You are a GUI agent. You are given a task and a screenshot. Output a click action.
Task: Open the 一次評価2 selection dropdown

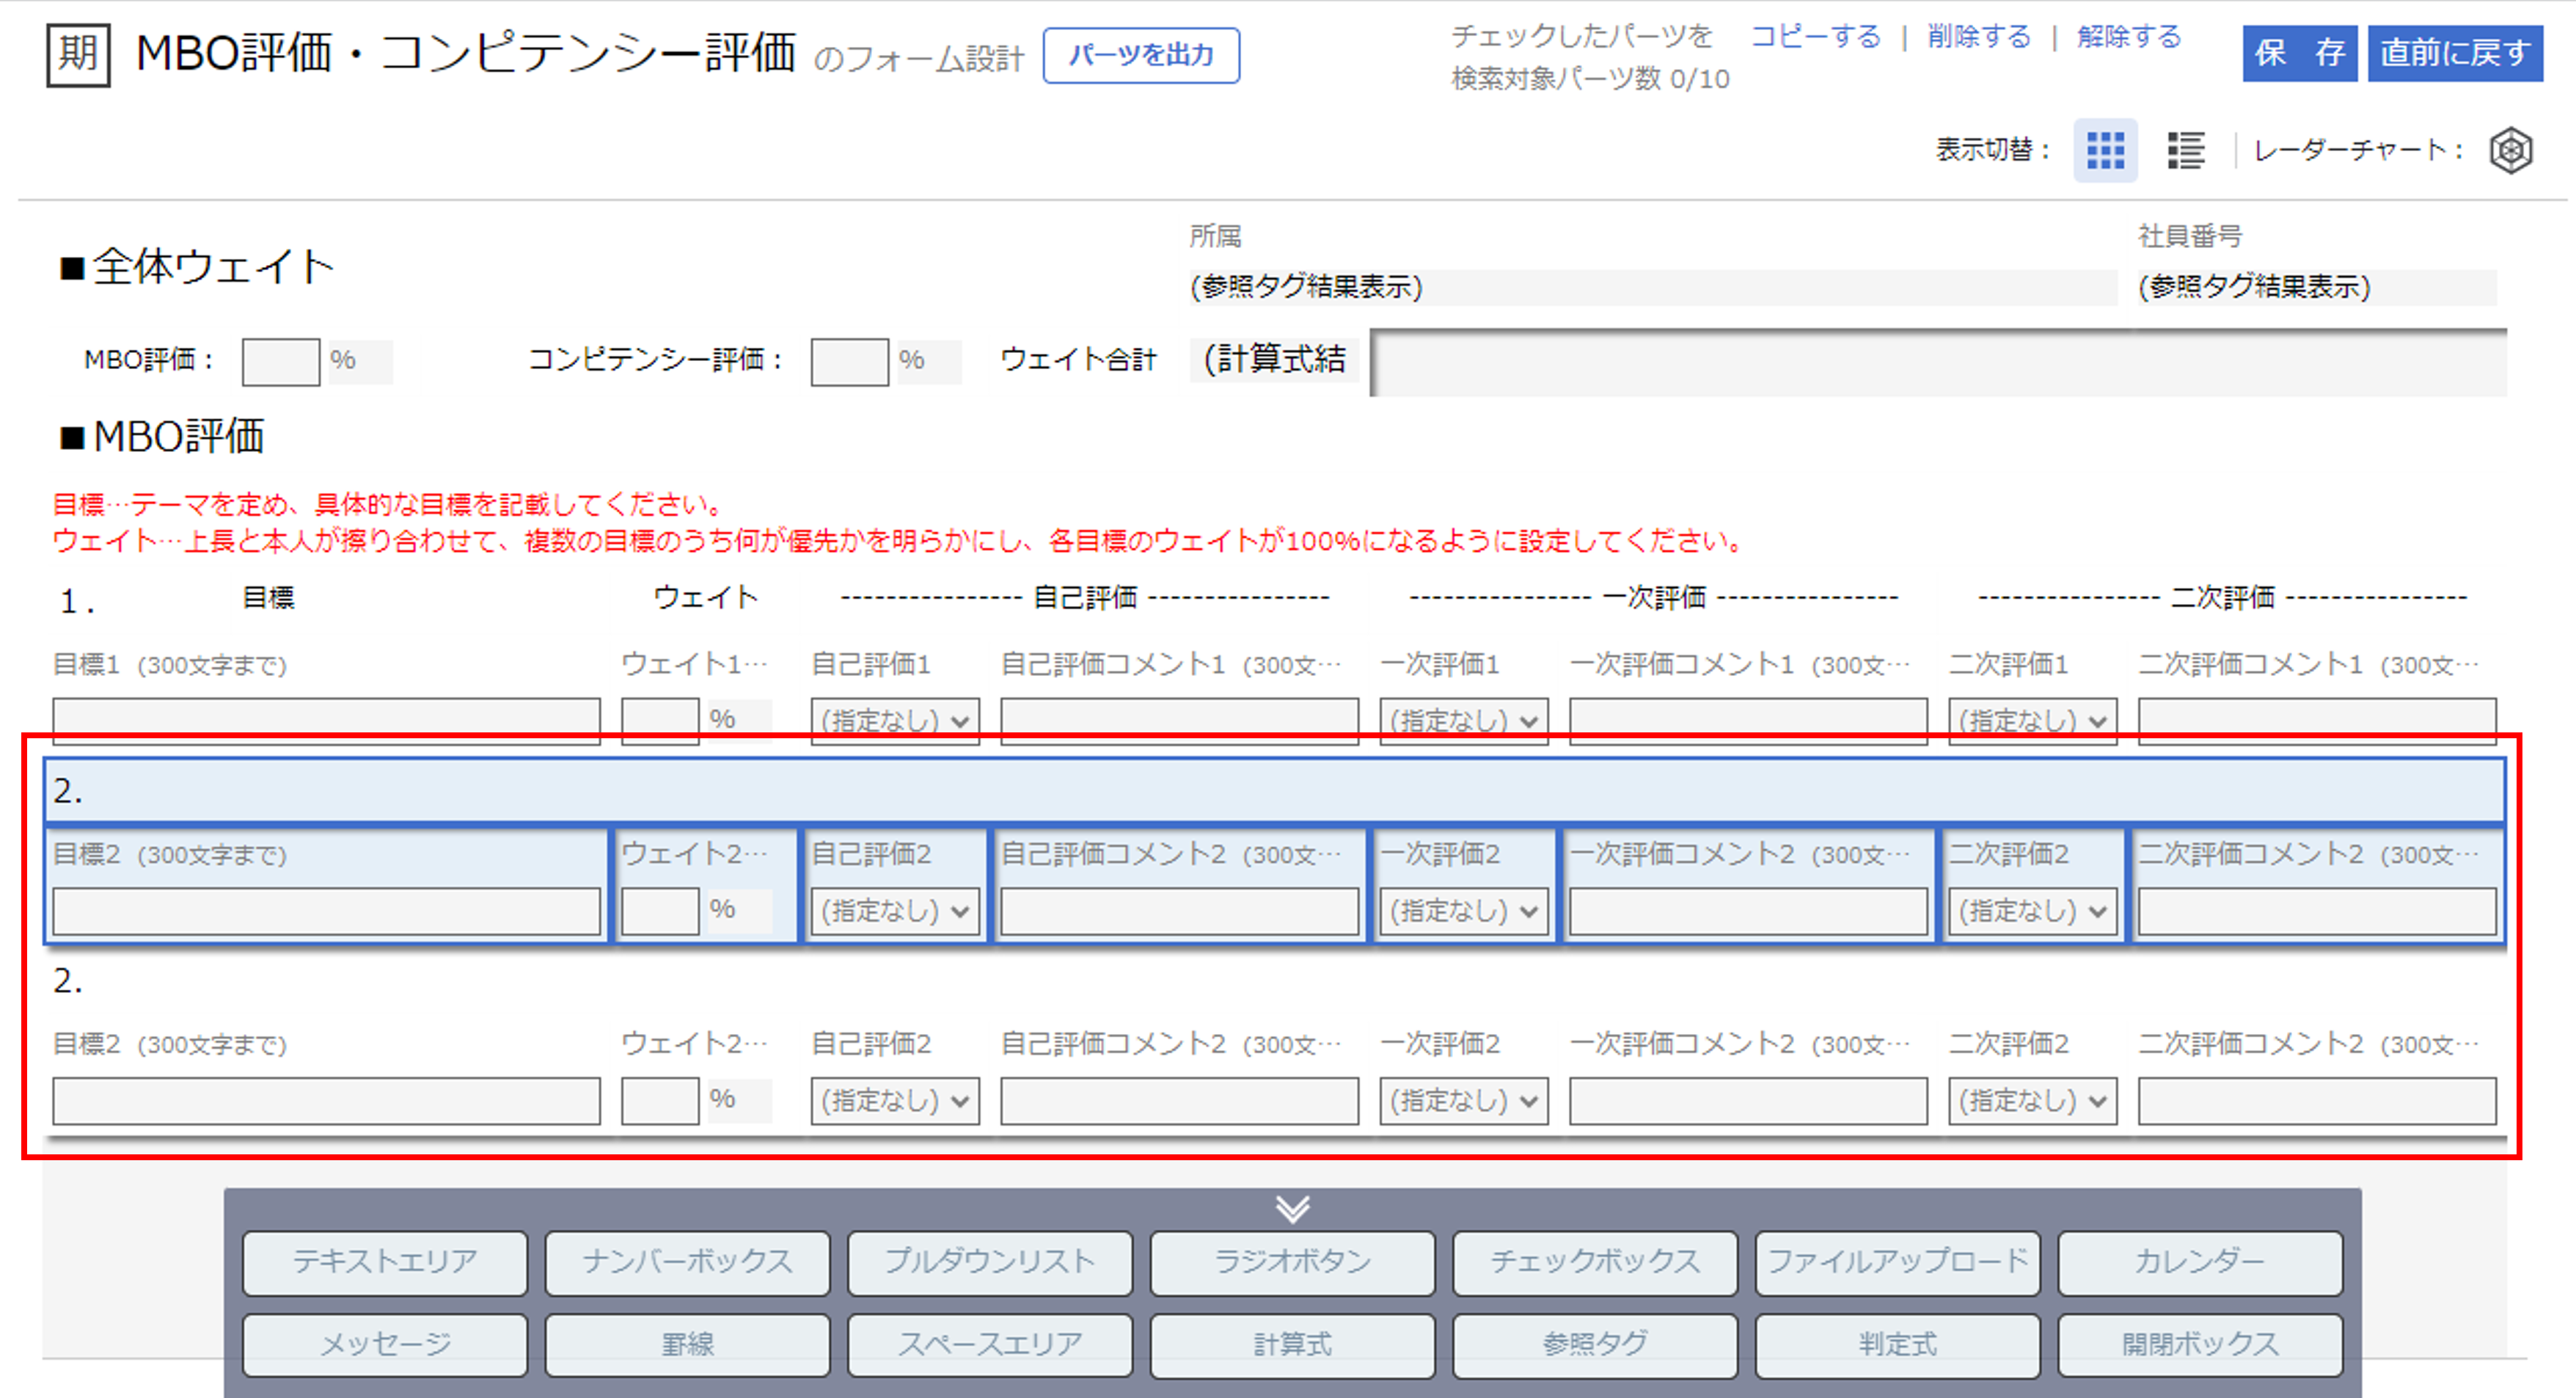point(1463,911)
